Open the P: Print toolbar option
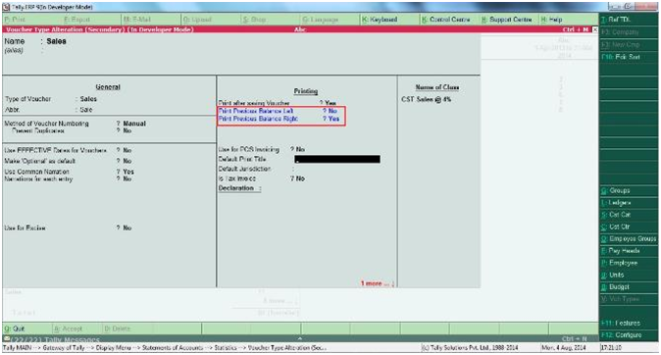Viewport: 661px width, 355px height. coord(15,20)
